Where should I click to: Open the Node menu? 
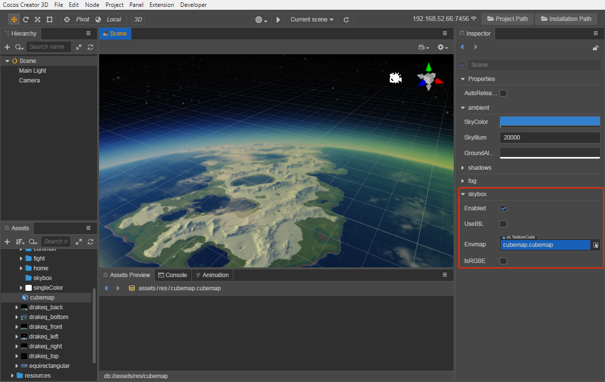pos(92,5)
